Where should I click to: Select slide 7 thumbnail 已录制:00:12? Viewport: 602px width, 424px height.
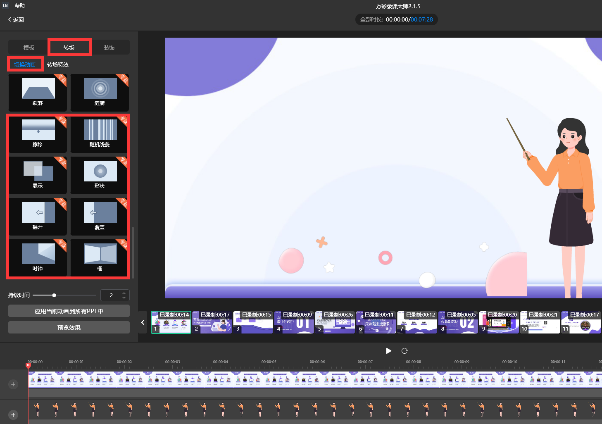417,322
